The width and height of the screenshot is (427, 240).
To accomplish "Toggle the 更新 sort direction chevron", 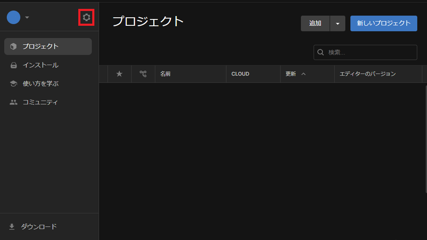I will [303, 74].
